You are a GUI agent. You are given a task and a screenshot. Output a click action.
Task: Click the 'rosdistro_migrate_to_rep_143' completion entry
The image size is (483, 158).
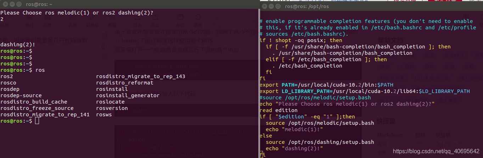[x=141, y=76]
